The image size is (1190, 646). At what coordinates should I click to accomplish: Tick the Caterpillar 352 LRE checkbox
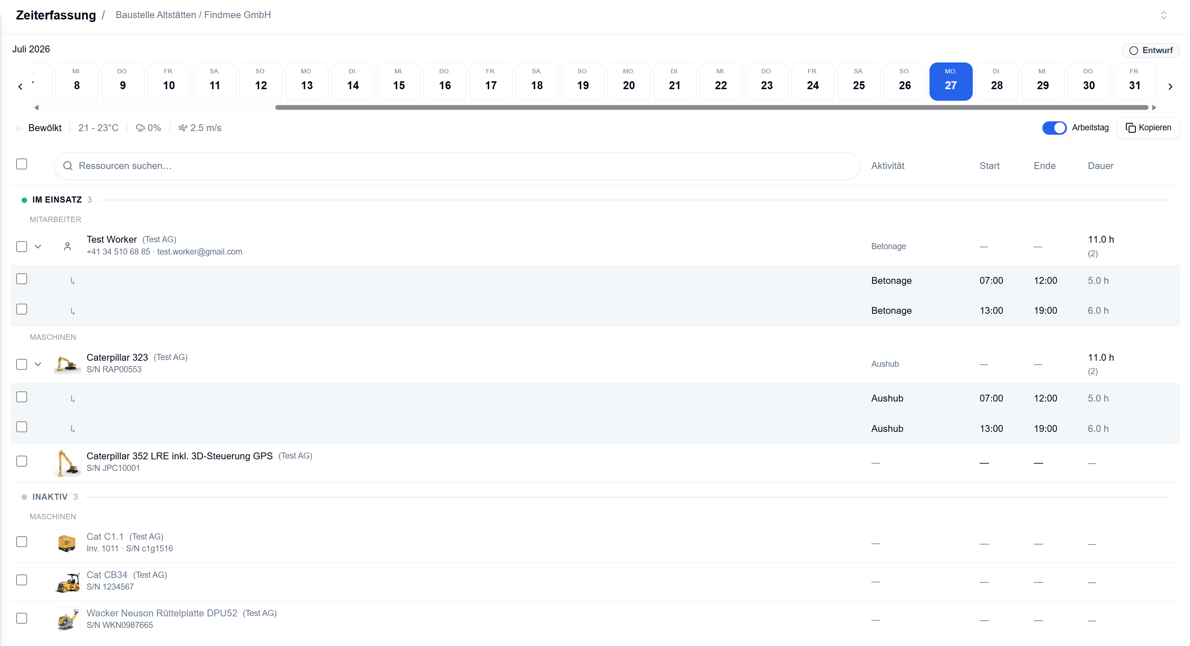coord(22,461)
